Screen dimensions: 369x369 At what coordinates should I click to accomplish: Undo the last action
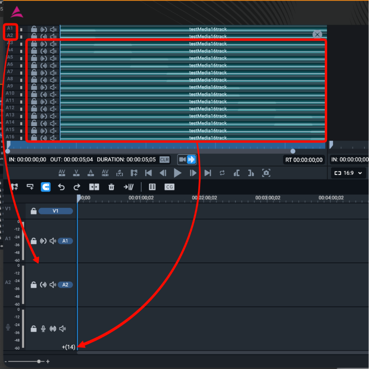pos(61,187)
